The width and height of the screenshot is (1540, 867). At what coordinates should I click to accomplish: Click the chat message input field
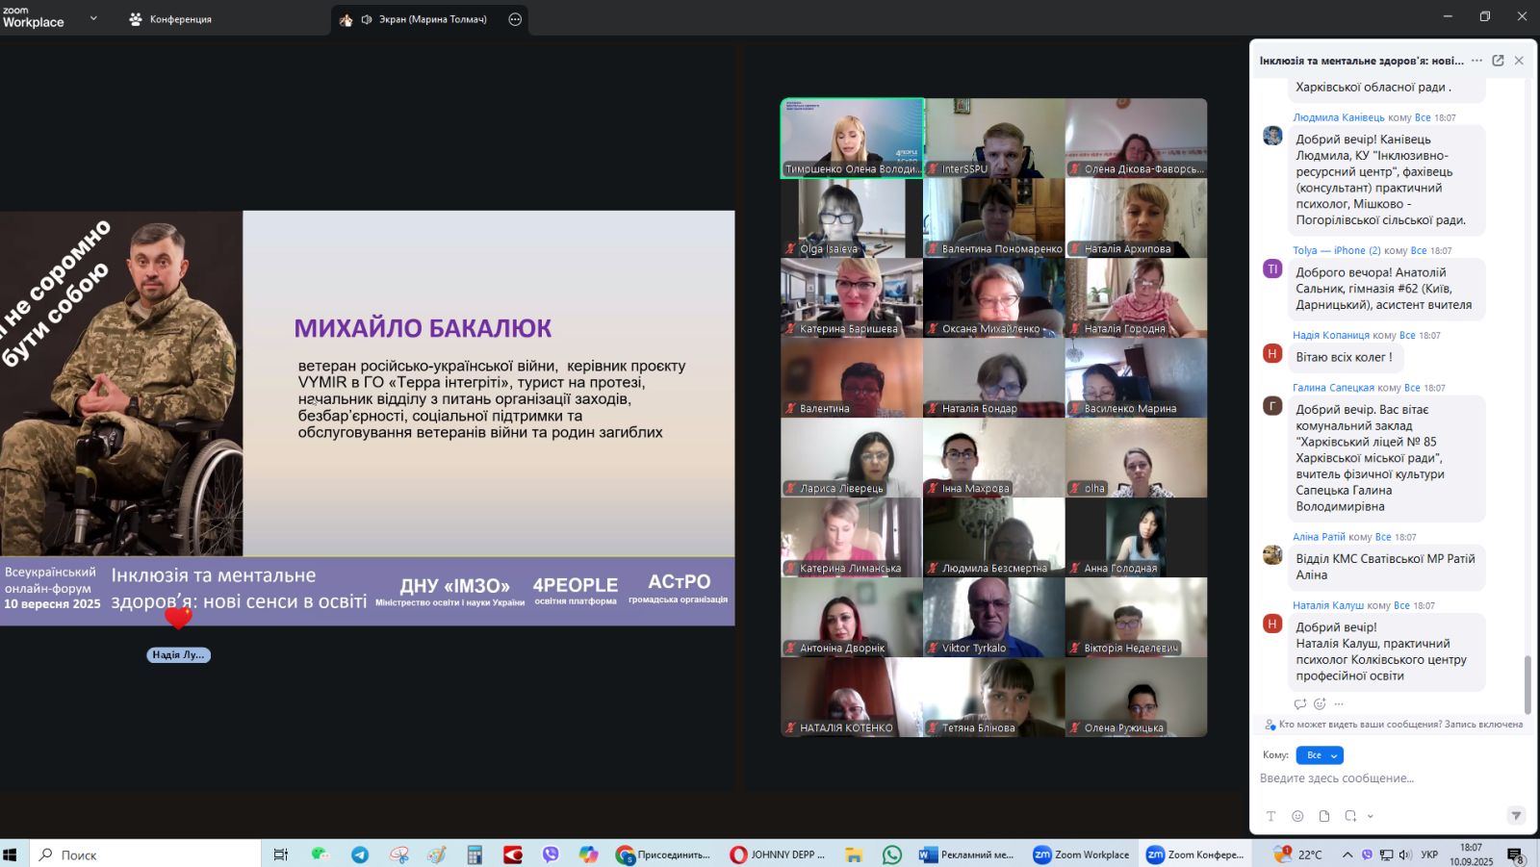pyautogui.click(x=1386, y=778)
